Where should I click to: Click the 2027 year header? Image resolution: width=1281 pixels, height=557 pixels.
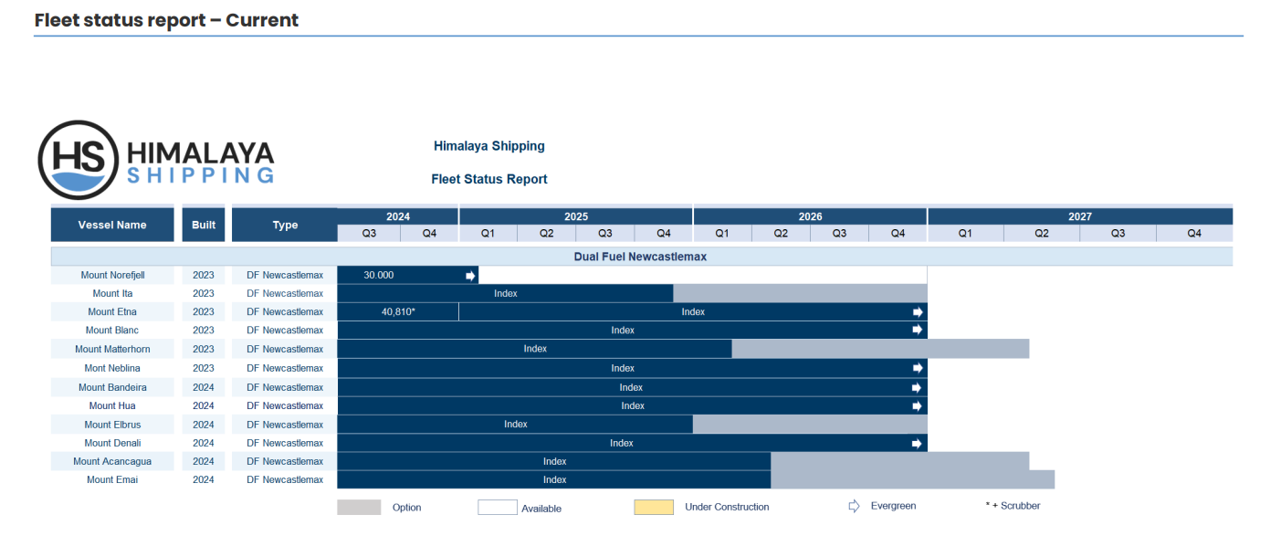coord(1081,216)
